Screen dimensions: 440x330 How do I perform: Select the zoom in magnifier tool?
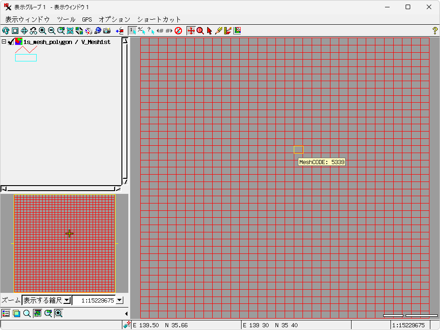pyautogui.click(x=43, y=31)
